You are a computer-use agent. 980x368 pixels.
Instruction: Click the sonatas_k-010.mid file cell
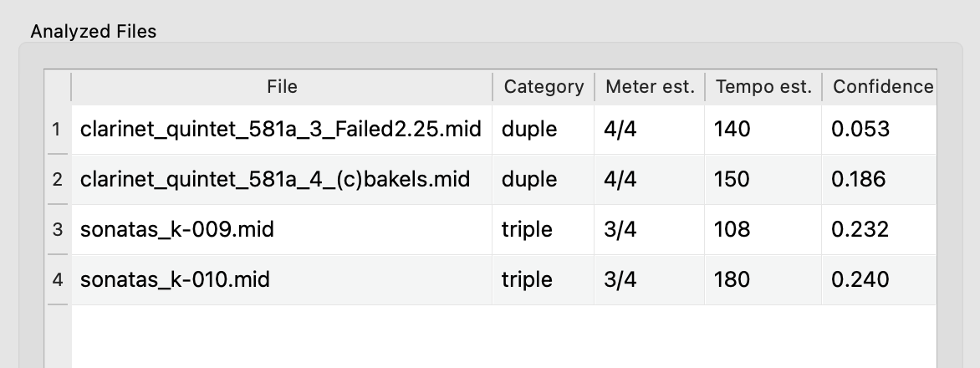(x=176, y=279)
